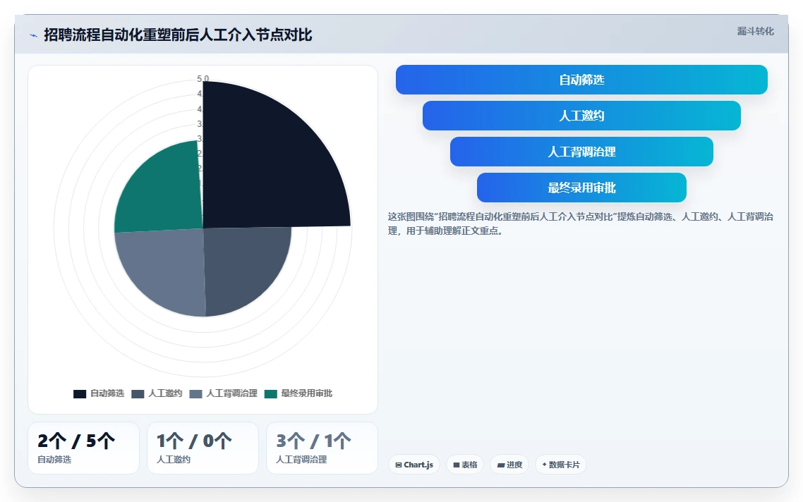
Task: Click the 表格 tag chip
Action: point(464,465)
